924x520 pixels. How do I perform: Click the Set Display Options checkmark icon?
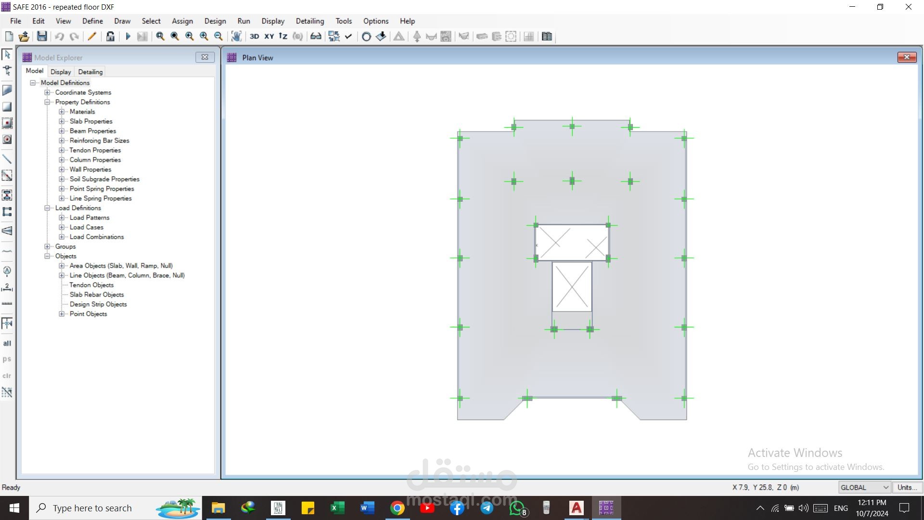[x=348, y=36]
